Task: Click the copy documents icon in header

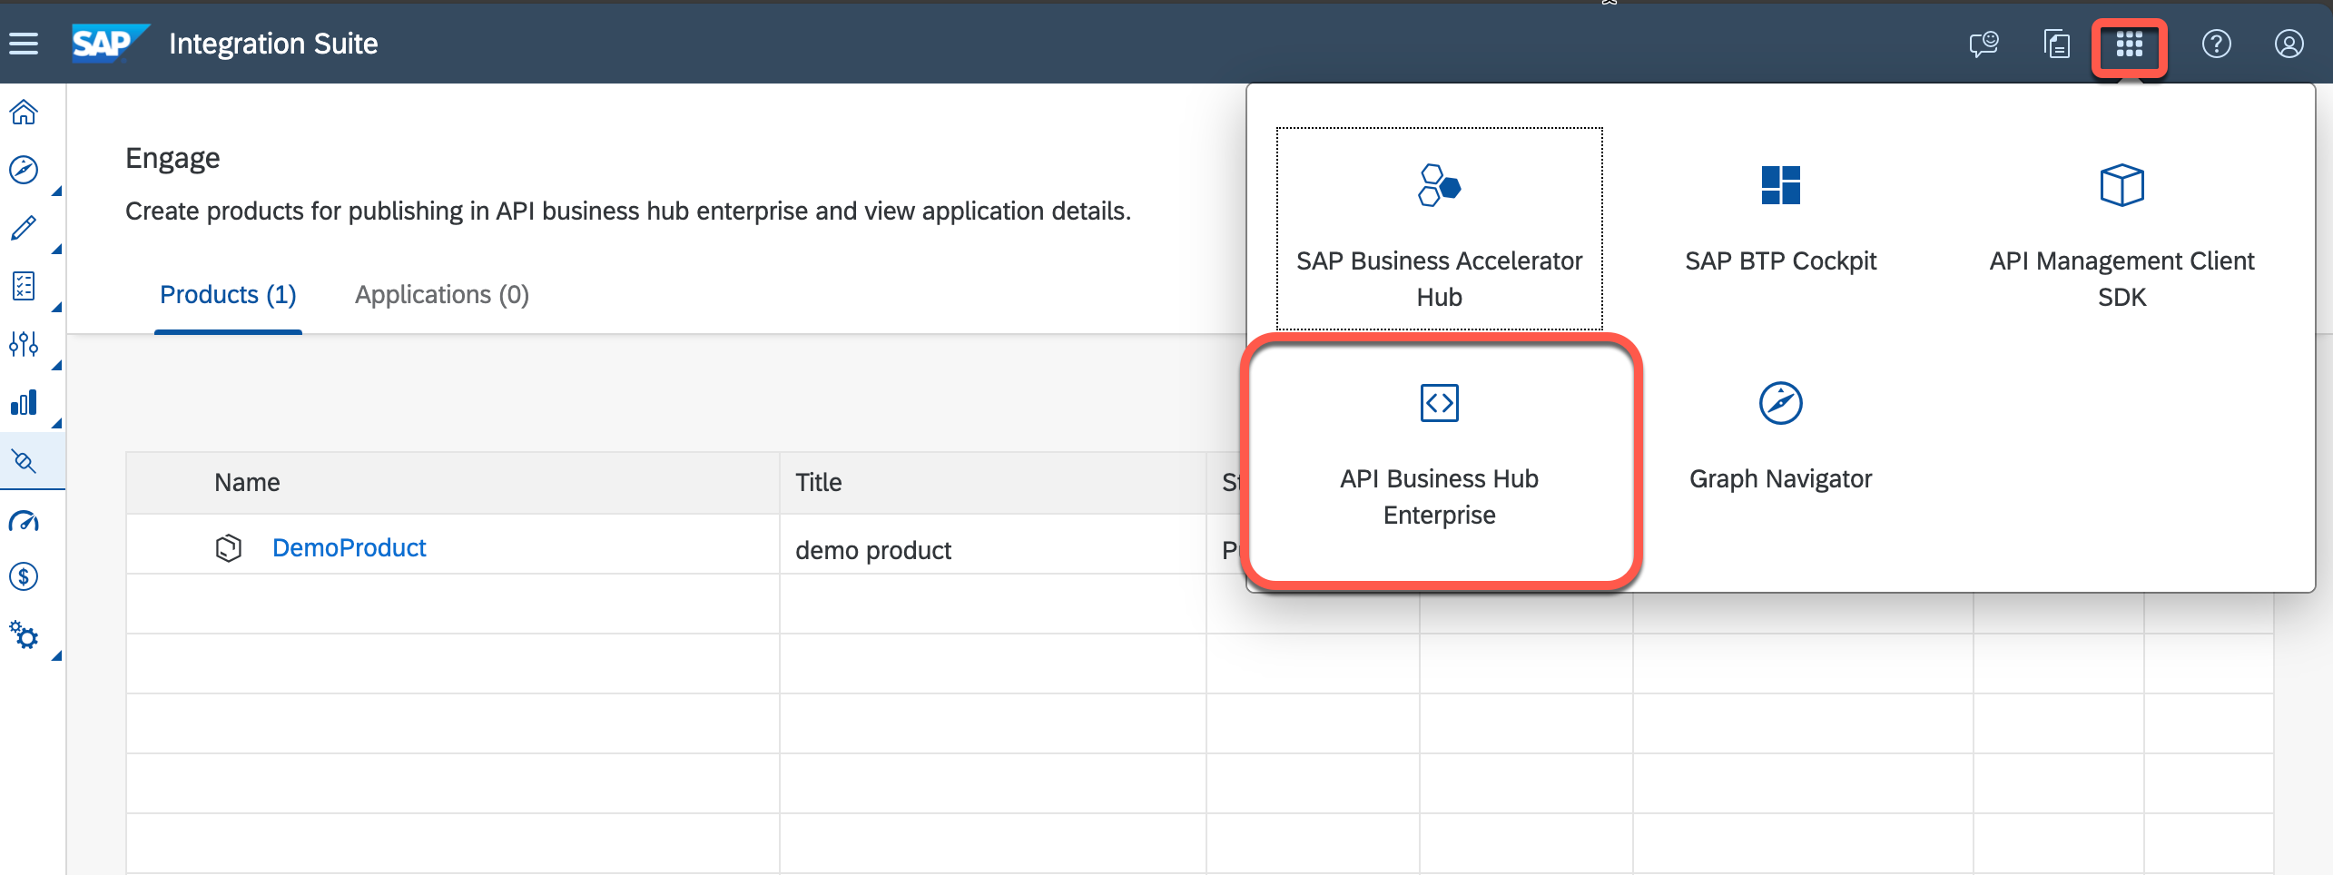Action: point(2056,43)
